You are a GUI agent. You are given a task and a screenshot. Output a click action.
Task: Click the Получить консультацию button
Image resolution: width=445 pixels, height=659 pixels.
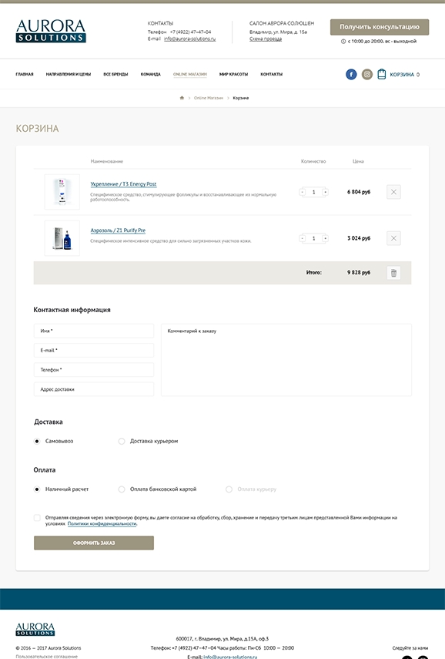[380, 27]
